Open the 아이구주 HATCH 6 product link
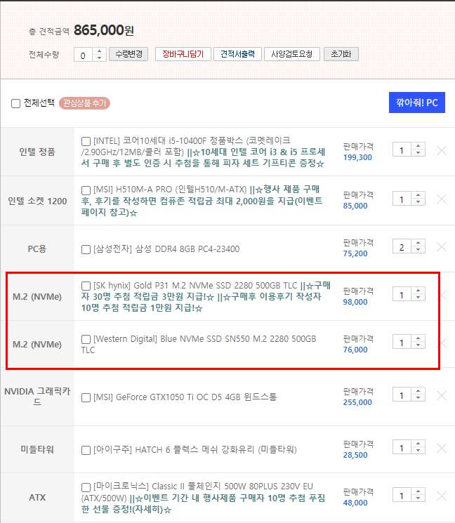This screenshot has height=523, width=455. tap(195, 449)
